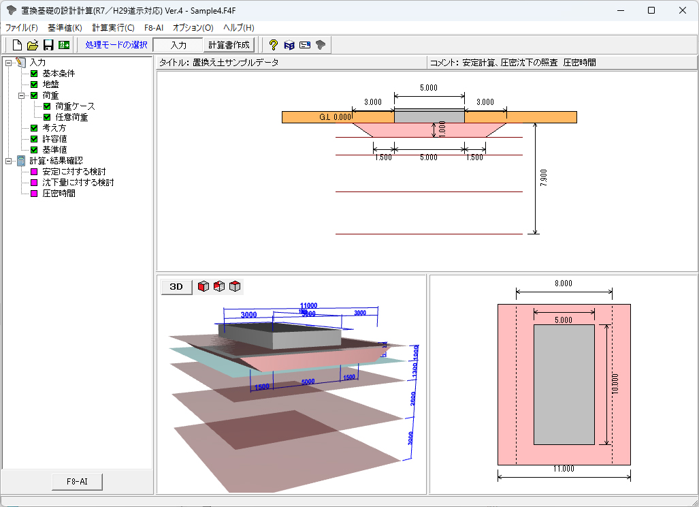Click the G.L 0.000 label in section view
This screenshot has height=507, width=699.
click(x=336, y=117)
